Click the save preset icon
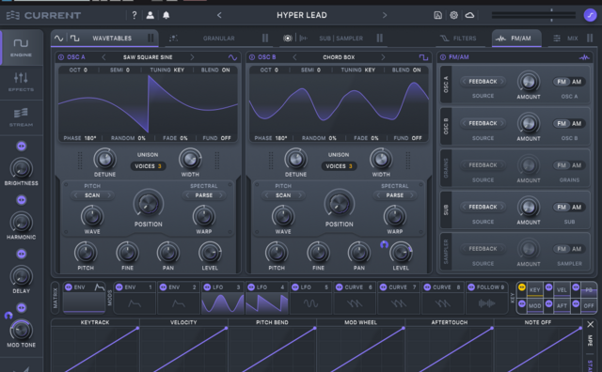Screen dimensions: 602x372 tap(437, 15)
